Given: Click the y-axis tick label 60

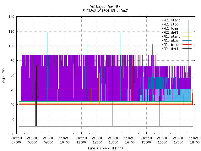Looking at the screenshot, I should 13,75.
